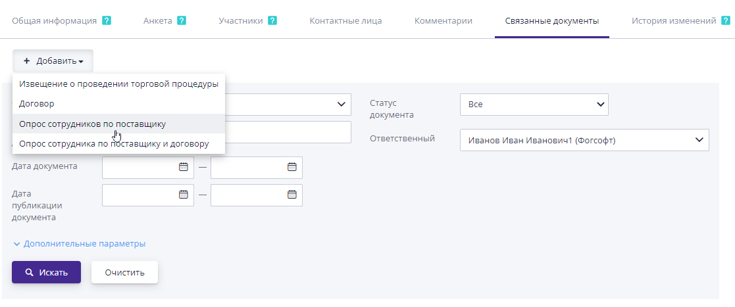The width and height of the screenshot is (735, 307).
Task: Choose Опрос сотрудников по поставщику
Action: (x=92, y=124)
